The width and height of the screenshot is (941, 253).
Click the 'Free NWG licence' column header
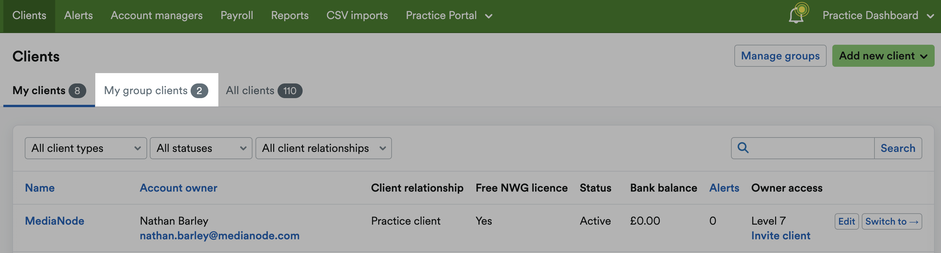521,188
